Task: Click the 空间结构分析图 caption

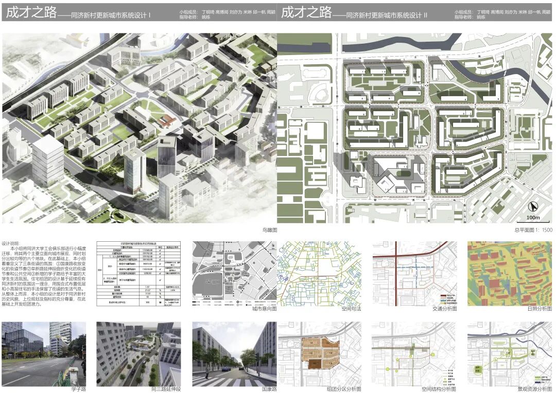Action: coord(439,389)
